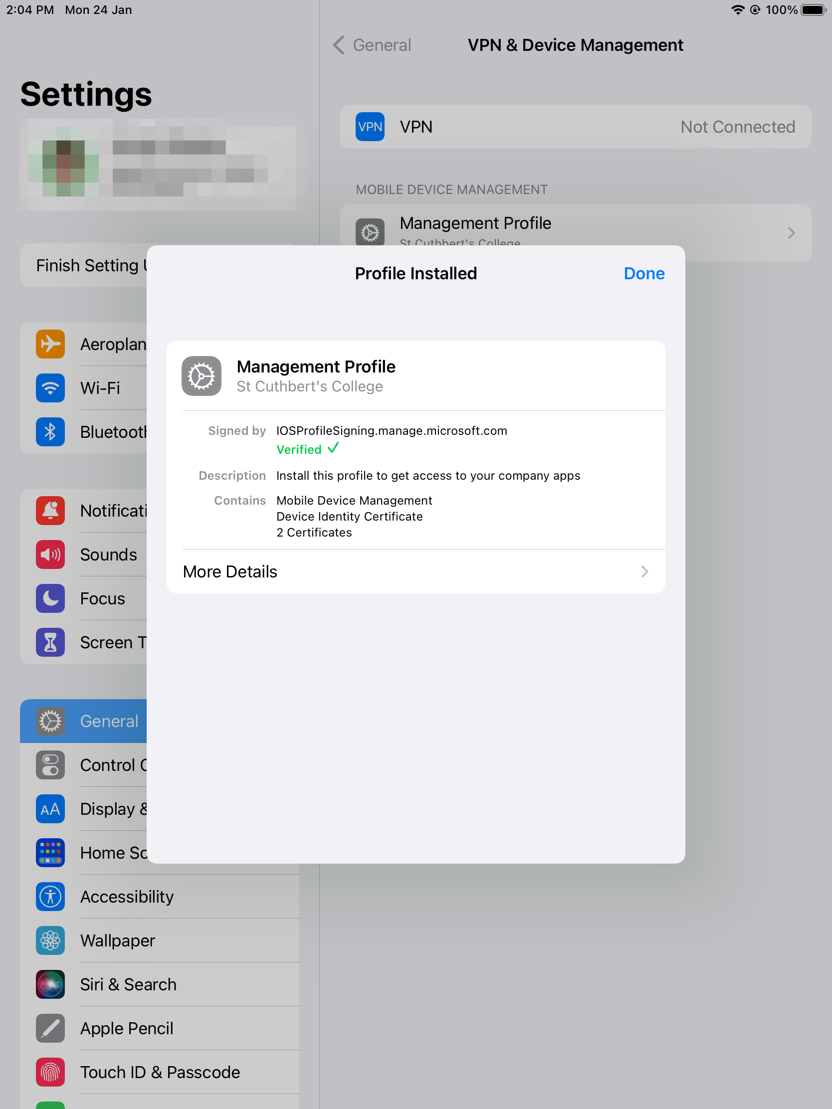Image resolution: width=832 pixels, height=1109 pixels.
Task: Open More Details for the profile
Action: 416,571
